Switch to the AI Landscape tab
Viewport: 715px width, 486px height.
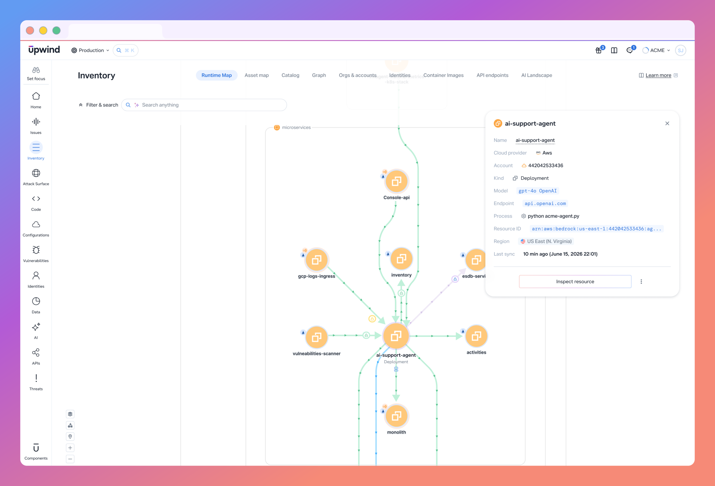[537, 75]
